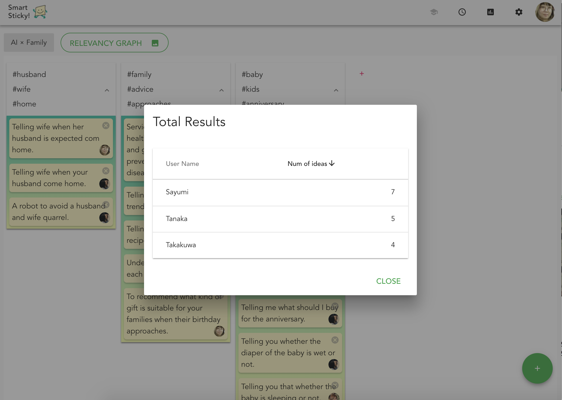
Task: Open the bar chart results icon
Action: click(x=490, y=12)
